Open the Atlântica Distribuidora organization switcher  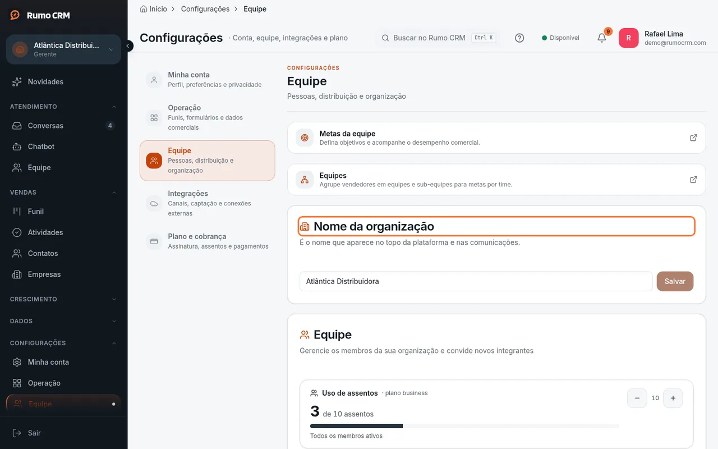coord(63,49)
